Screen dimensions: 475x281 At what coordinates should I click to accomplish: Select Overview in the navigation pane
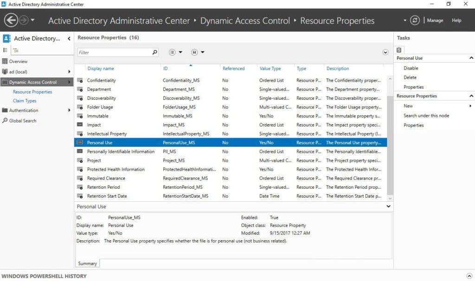18,62
